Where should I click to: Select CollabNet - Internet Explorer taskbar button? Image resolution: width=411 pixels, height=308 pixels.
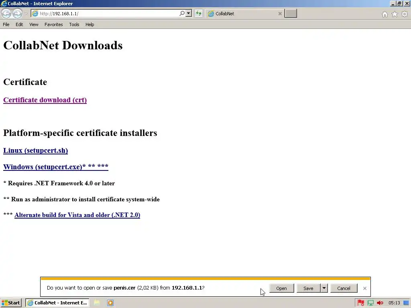[57, 303]
